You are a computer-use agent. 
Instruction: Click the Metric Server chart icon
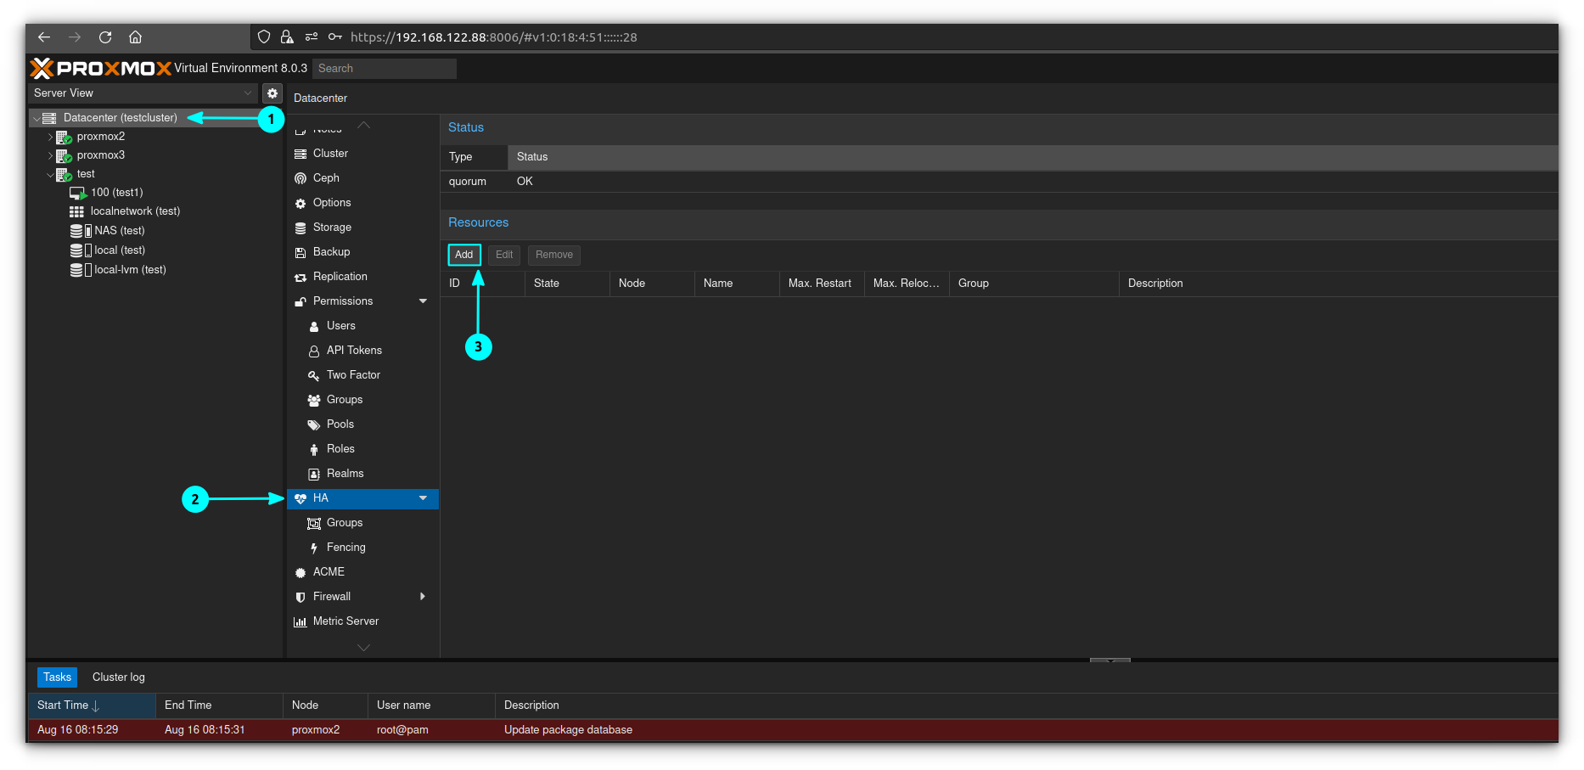(301, 621)
